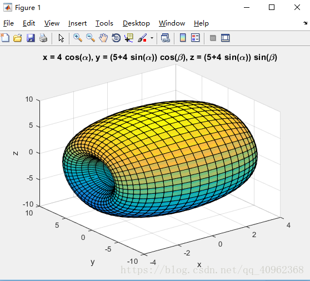The width and height of the screenshot is (310, 281).
Task: Minimize the Figure 1 window
Action: [x=247, y=8]
